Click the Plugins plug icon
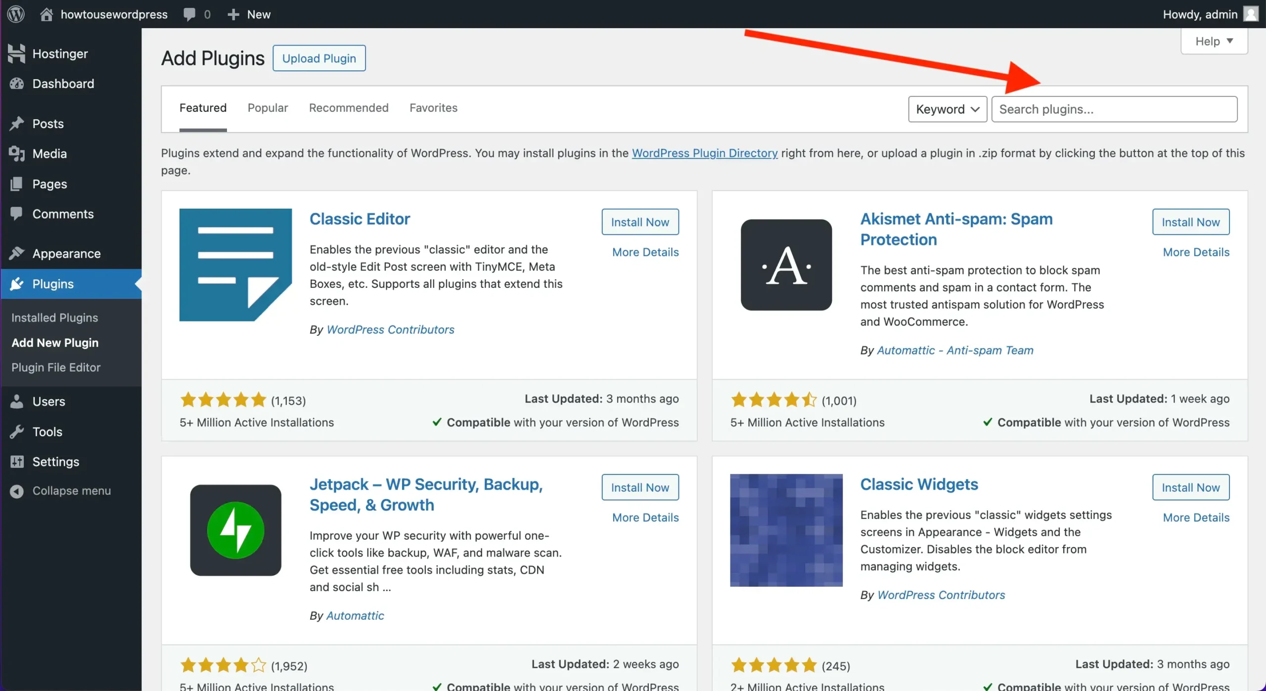Screen dimensions: 1266x691 (16, 284)
